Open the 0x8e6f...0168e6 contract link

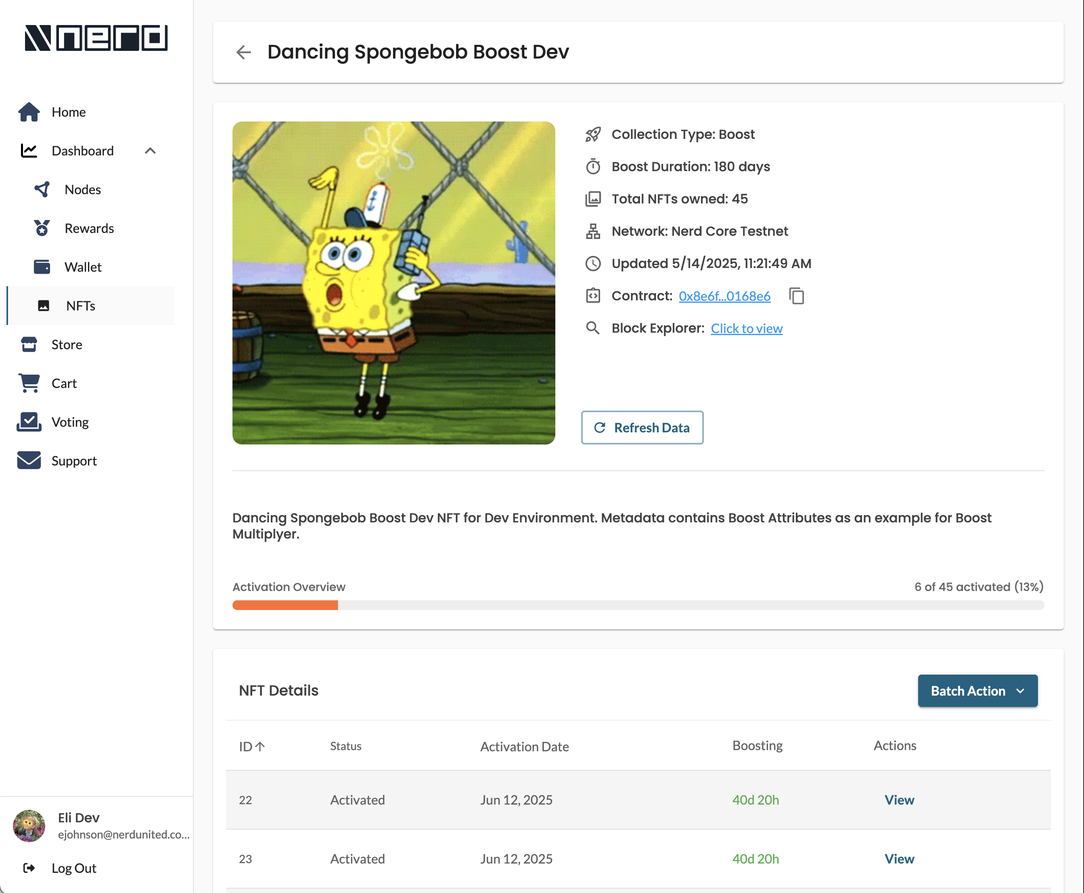tap(724, 296)
